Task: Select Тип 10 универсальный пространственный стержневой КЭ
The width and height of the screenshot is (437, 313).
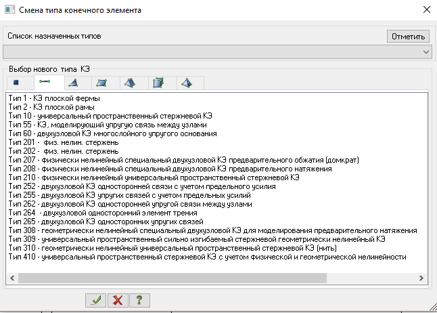Action: coord(110,116)
